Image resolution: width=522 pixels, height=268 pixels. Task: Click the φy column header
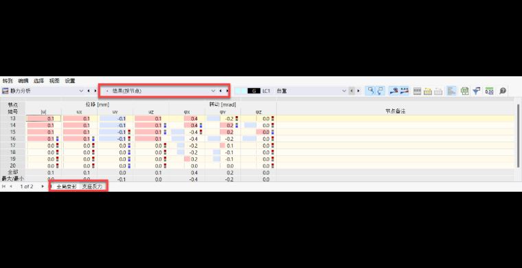[x=223, y=112]
